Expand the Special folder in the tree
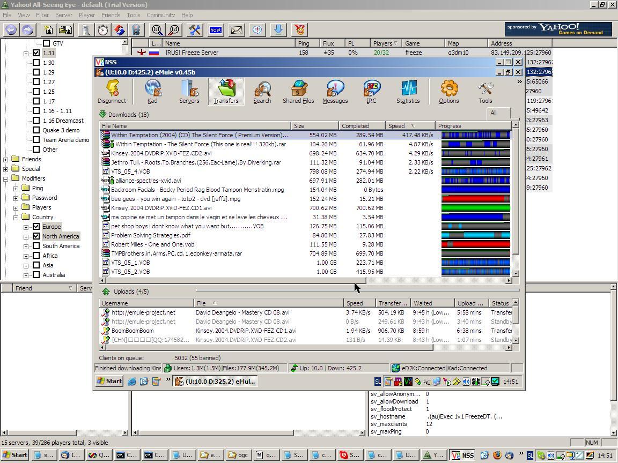Viewport: 618px width, 463px height. [5, 169]
